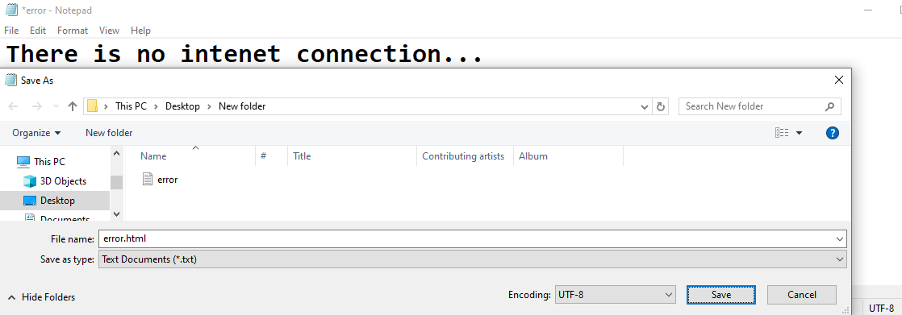Refresh the New folder location
902x315 pixels.
pos(661,106)
